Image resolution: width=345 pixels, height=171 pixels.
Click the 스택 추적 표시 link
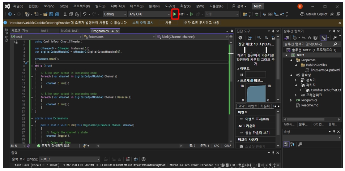tap(143, 23)
